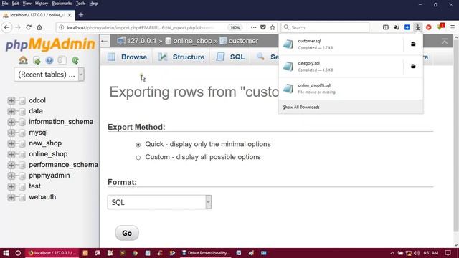Click the Cortana circle on taskbar
Image resolution: width=459 pixels, height=258 pixels.
tap(18, 253)
